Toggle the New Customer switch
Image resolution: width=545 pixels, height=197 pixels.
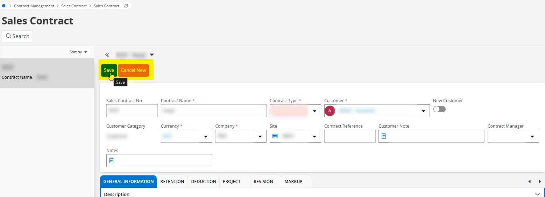tap(439, 109)
